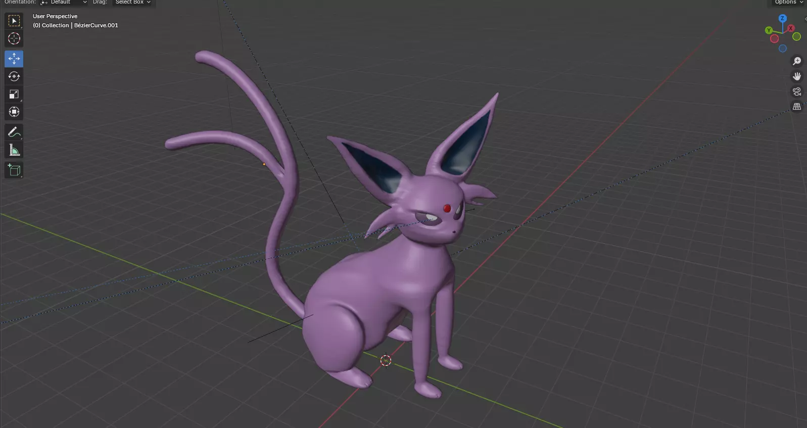Image resolution: width=807 pixels, height=428 pixels.
Task: Open the Orientation Default dropdown
Action: (x=64, y=3)
